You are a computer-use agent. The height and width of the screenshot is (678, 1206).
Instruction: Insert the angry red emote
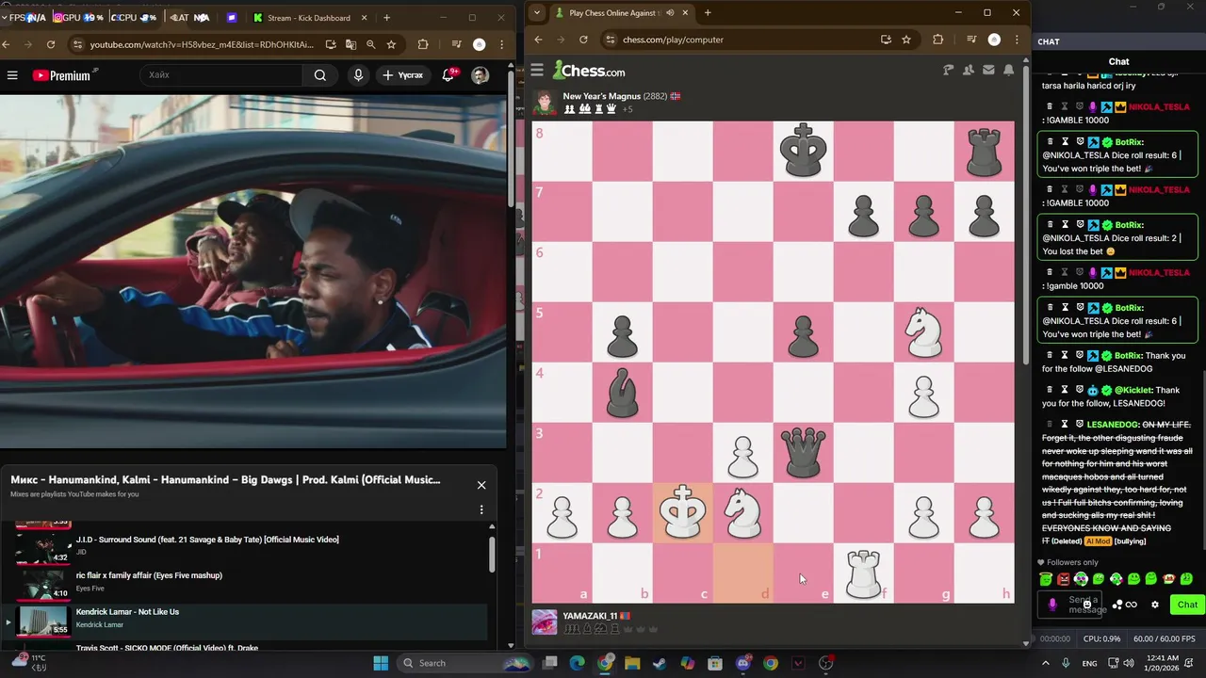coord(1064,579)
